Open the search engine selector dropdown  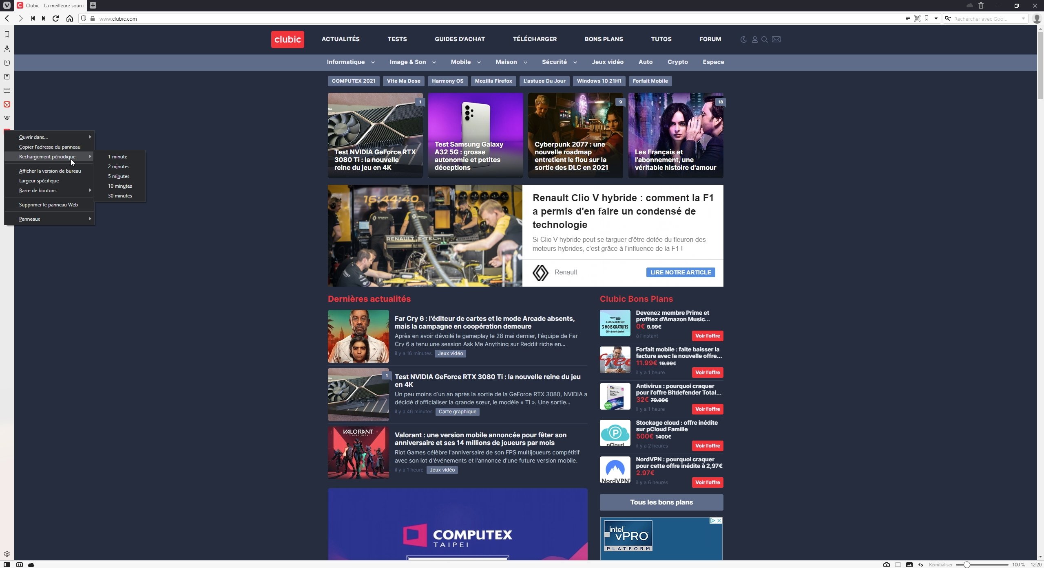click(x=948, y=18)
